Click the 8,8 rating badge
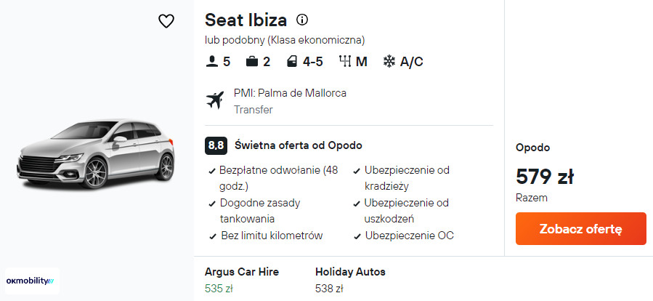This screenshot has height=301, width=653. tap(216, 145)
